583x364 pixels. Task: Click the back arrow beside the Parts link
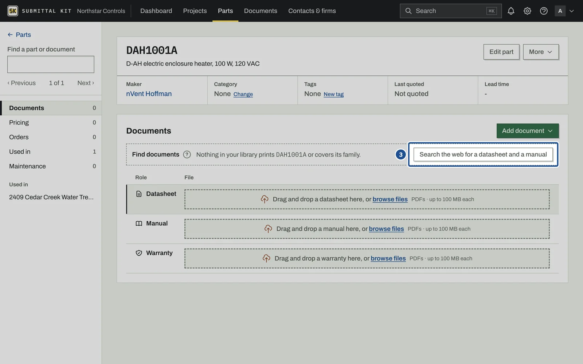(10, 35)
